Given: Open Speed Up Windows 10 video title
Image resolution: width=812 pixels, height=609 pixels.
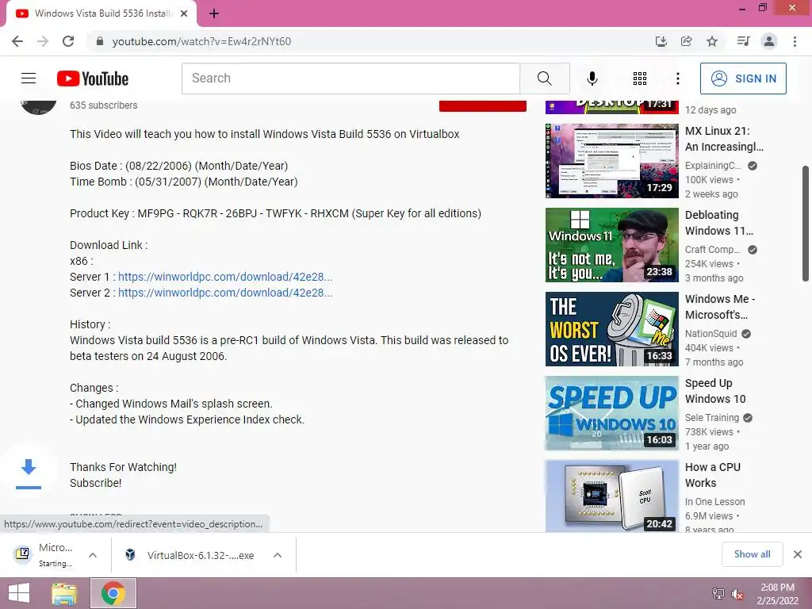Looking at the screenshot, I should coord(715,391).
